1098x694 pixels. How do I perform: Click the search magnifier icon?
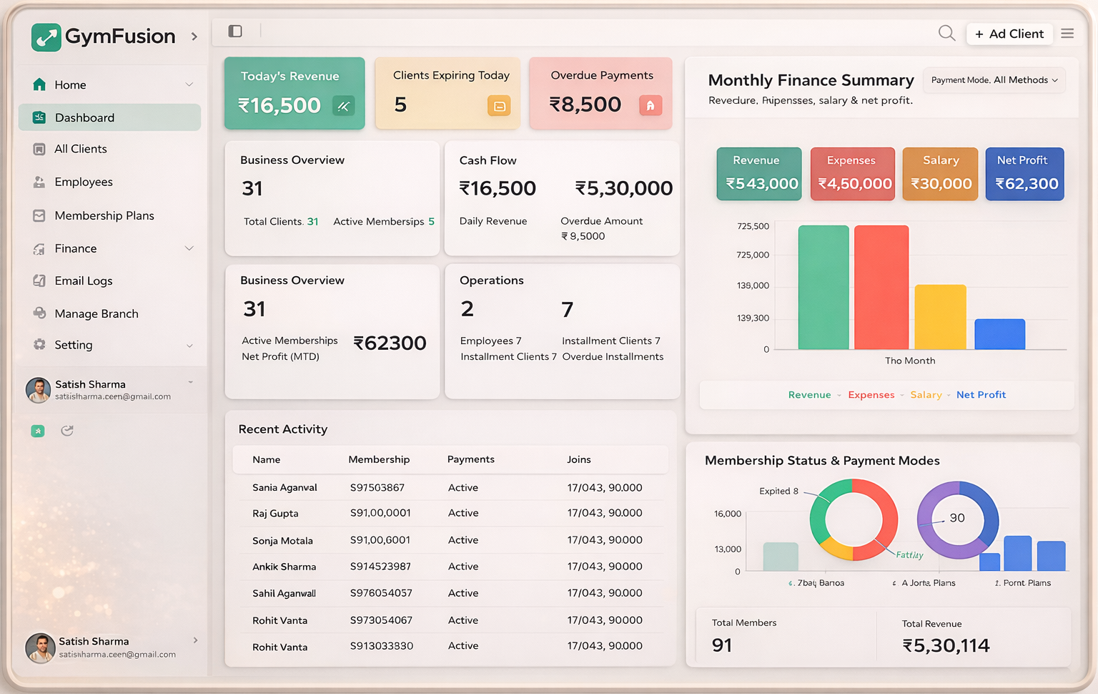pyautogui.click(x=946, y=33)
